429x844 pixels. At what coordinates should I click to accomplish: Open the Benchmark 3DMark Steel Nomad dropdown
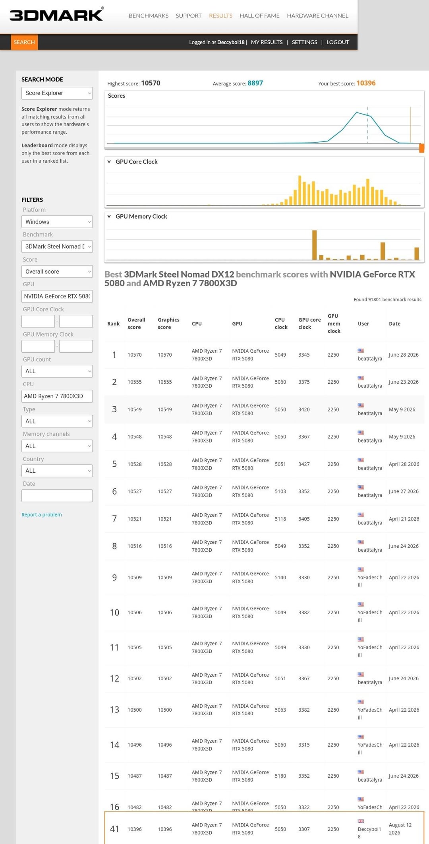[x=57, y=246]
